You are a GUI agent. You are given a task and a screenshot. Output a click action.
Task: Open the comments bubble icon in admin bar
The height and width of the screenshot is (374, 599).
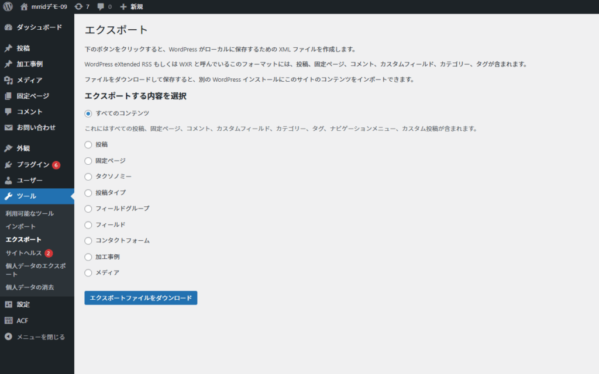101,6
